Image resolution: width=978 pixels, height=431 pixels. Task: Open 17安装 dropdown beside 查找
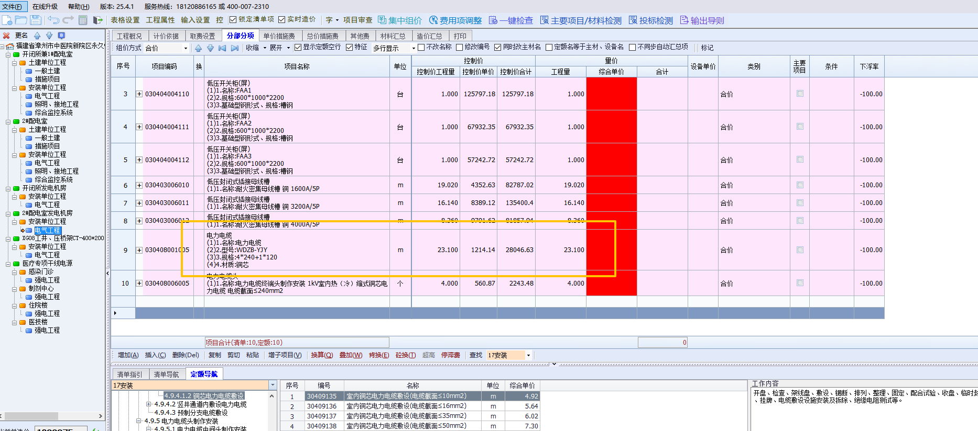(528, 356)
